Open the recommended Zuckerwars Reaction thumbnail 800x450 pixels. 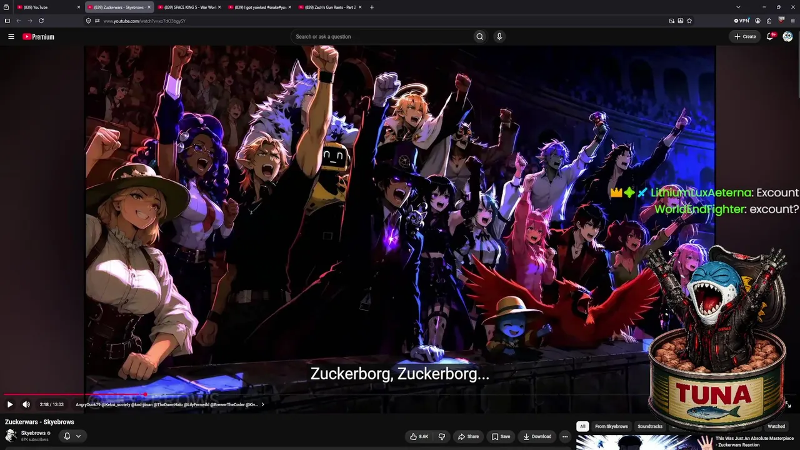click(x=644, y=442)
